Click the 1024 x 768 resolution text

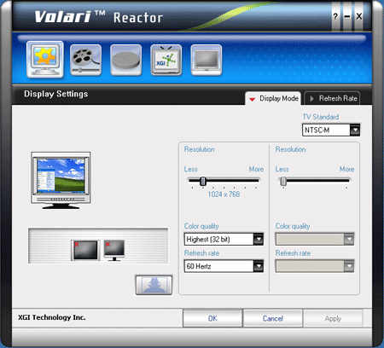[x=224, y=194]
